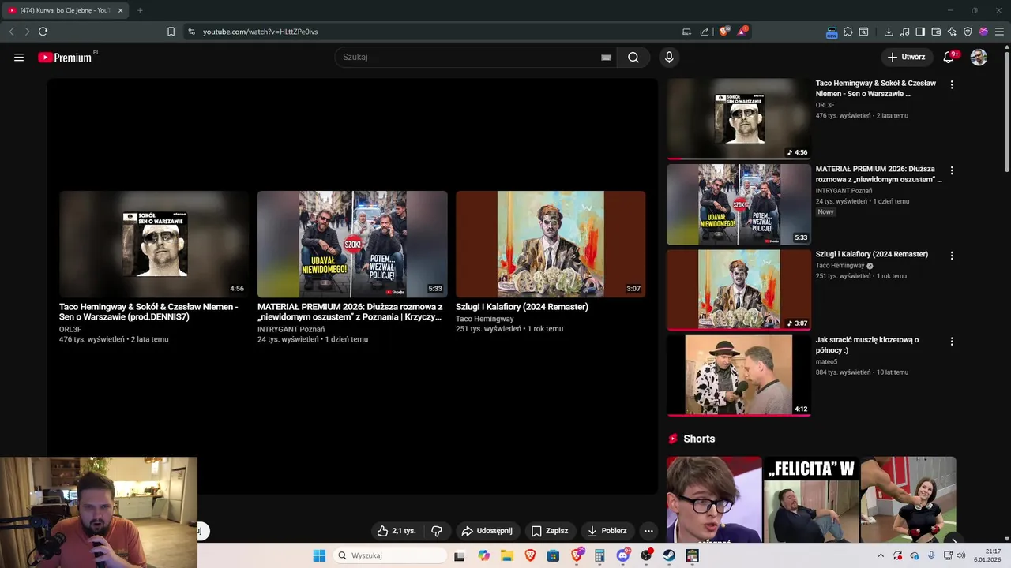1011x568 pixels.
Task: Share this page from the address bar
Action: (x=704, y=32)
